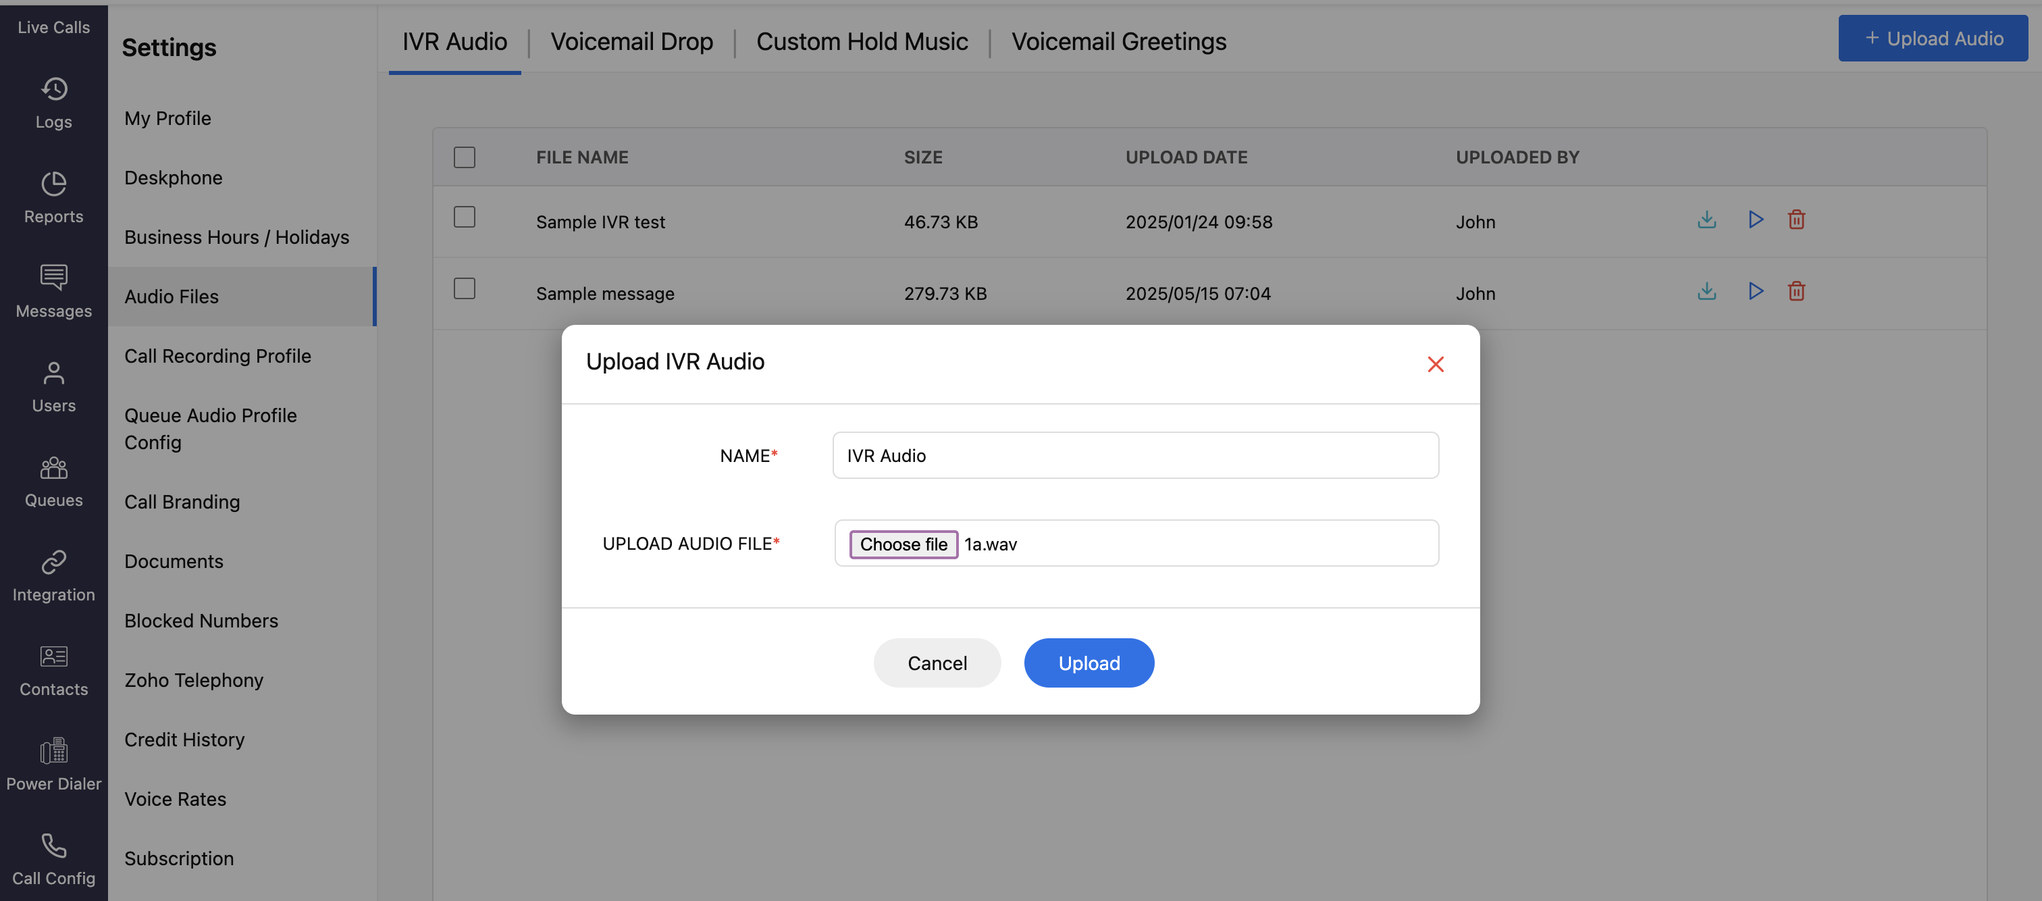Check the Sample IVR test row checkbox

point(465,217)
